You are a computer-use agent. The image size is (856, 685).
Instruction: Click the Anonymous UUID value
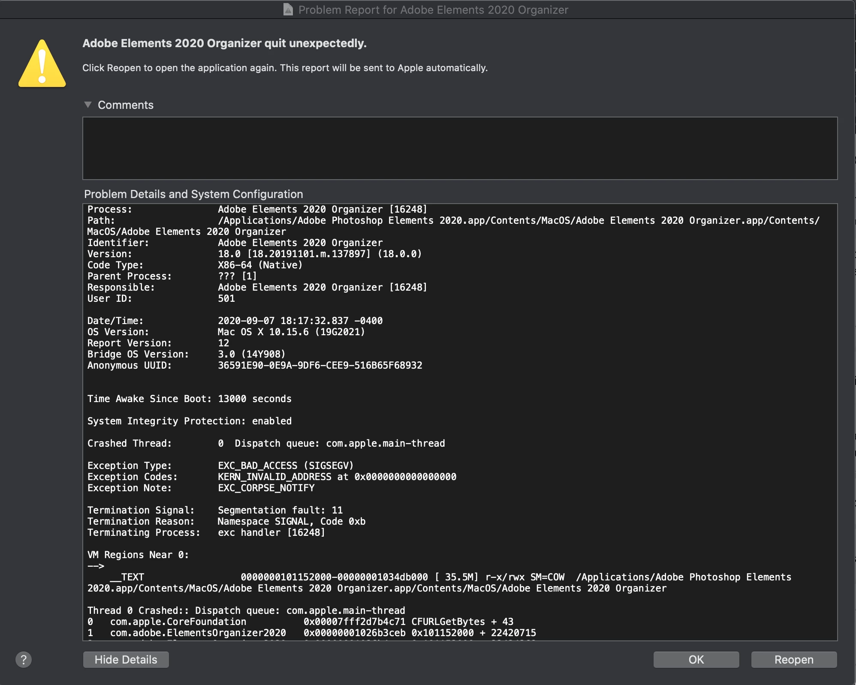[x=319, y=365]
